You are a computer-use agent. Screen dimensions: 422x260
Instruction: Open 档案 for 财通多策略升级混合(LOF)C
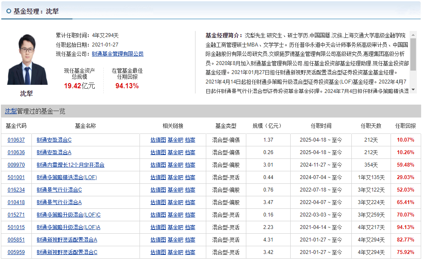pyautogui.click(x=190, y=215)
